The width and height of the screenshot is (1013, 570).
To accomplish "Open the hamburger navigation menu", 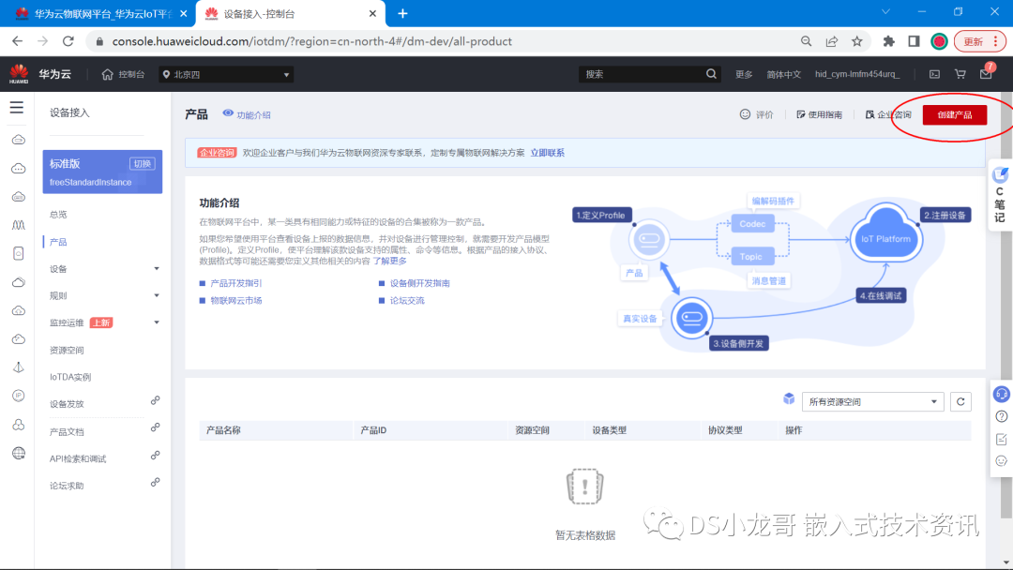I will 17,106.
